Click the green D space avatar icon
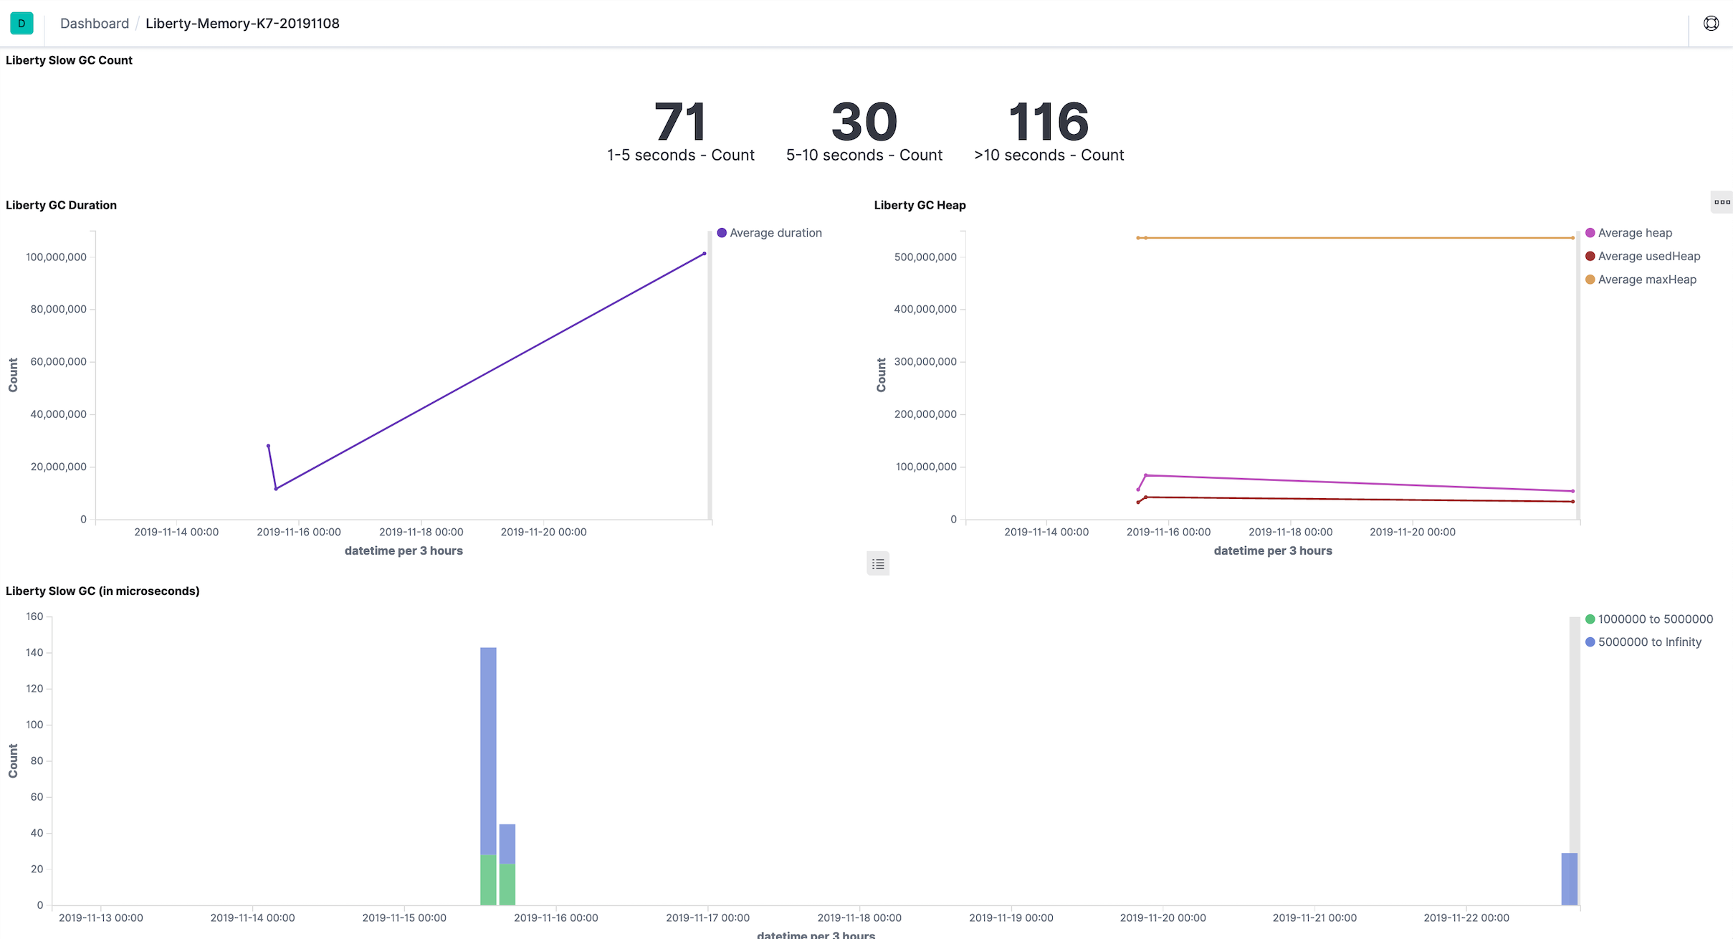This screenshot has width=1733, height=939. coord(22,23)
